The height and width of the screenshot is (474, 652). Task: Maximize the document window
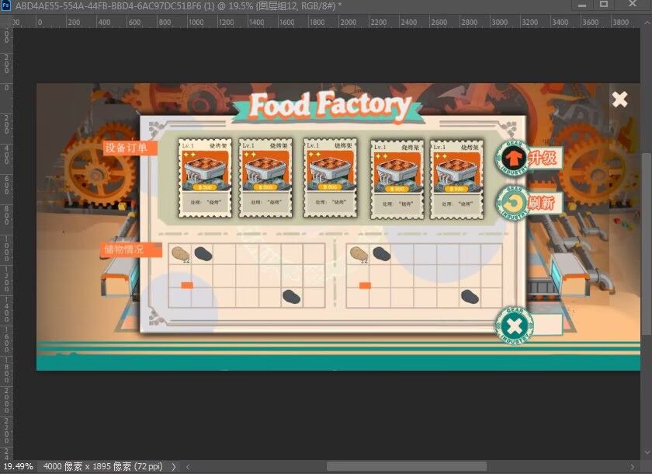click(x=604, y=5)
